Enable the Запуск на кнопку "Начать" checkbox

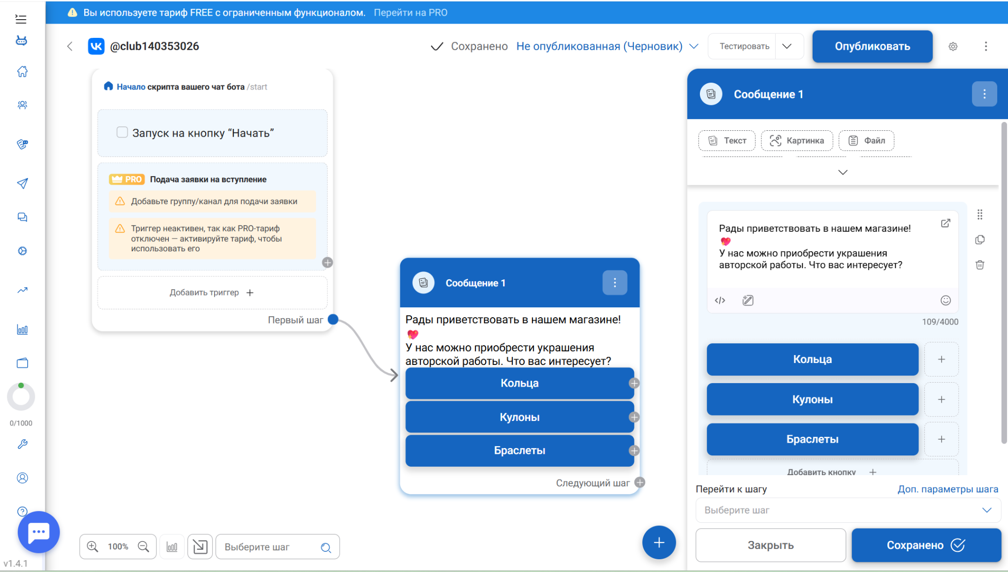(x=122, y=132)
